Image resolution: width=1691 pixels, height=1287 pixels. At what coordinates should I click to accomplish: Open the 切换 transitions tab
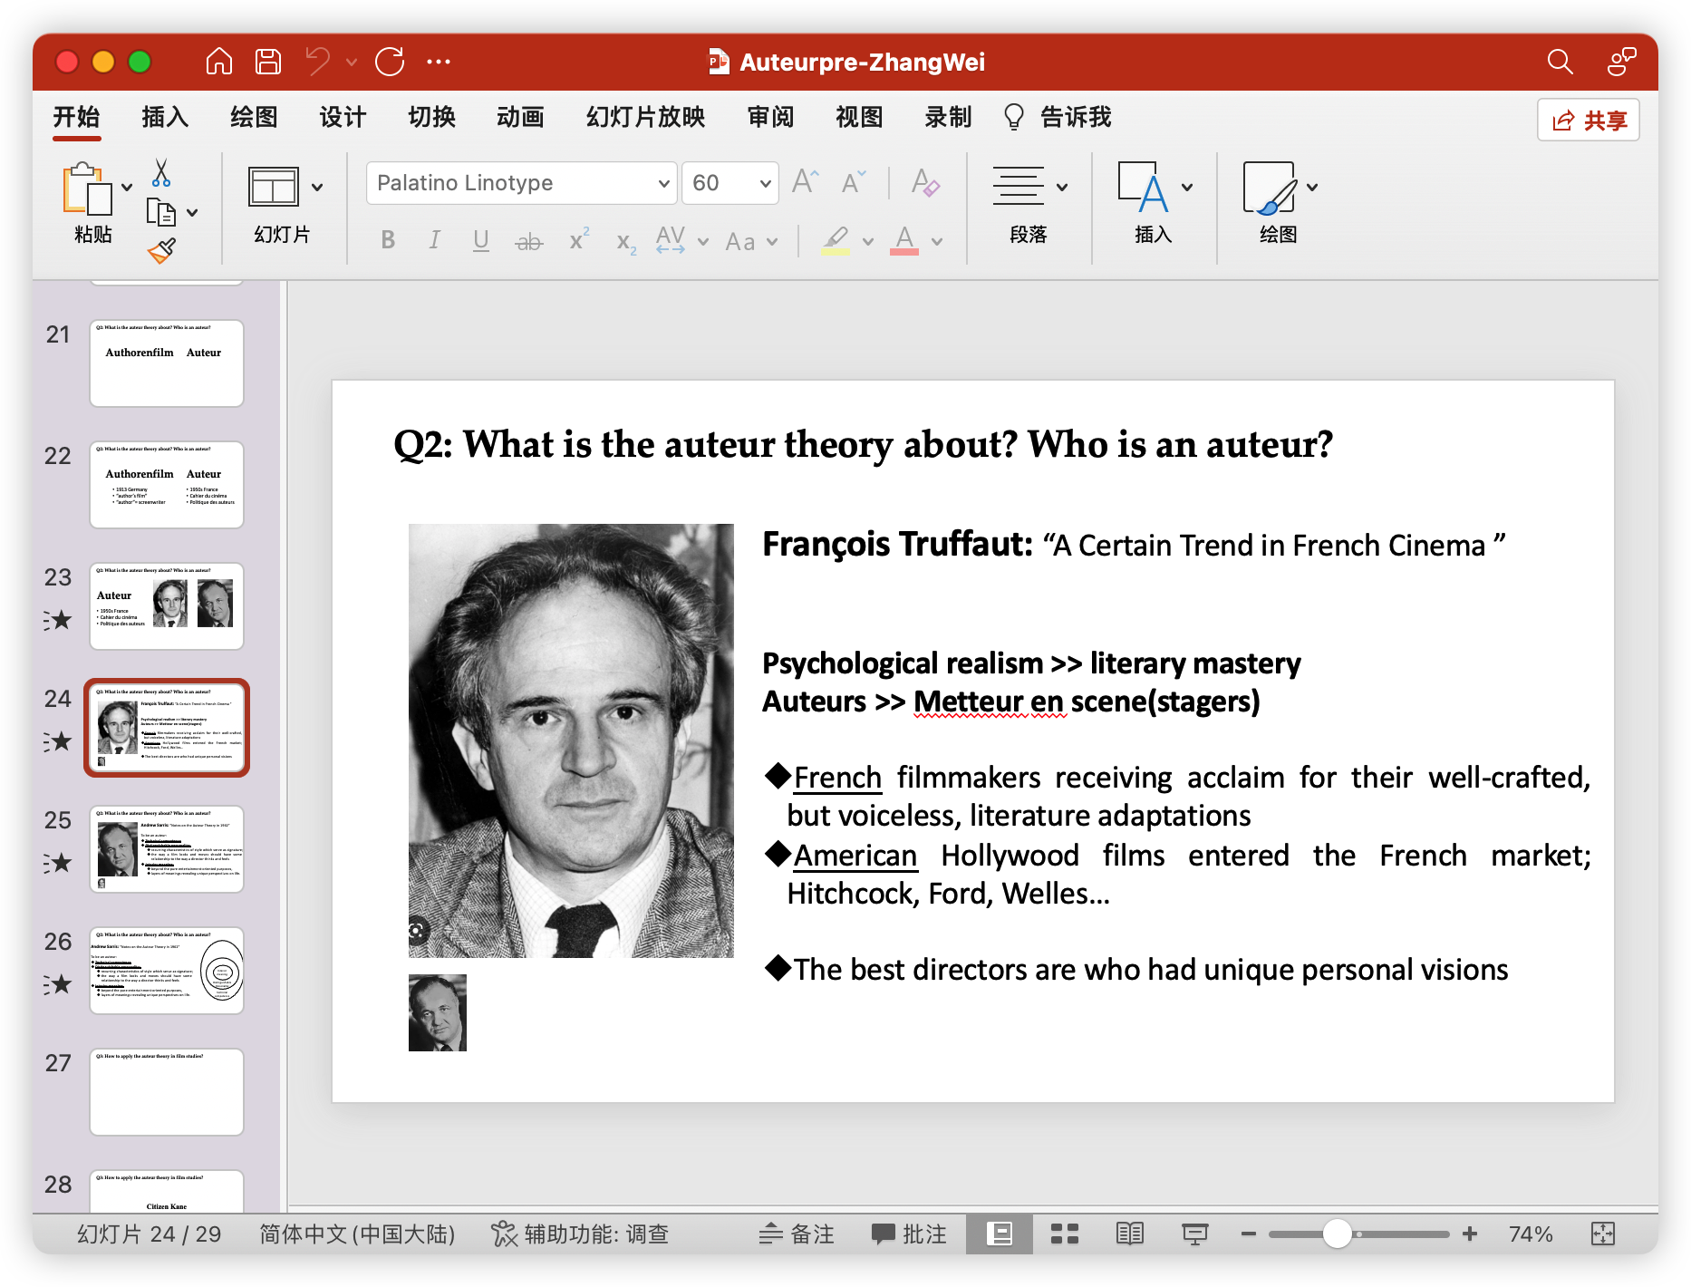click(x=431, y=117)
